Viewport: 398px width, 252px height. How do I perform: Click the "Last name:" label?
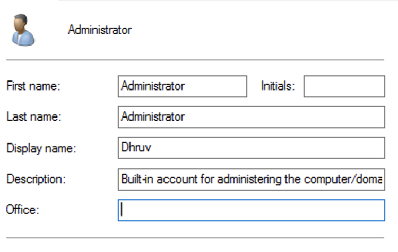(34, 117)
